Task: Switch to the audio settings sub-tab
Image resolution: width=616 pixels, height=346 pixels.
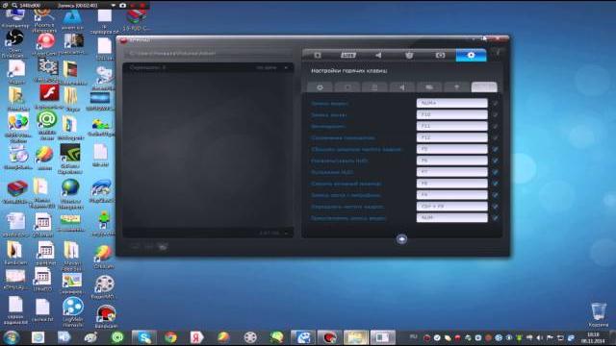Action: click(x=401, y=87)
